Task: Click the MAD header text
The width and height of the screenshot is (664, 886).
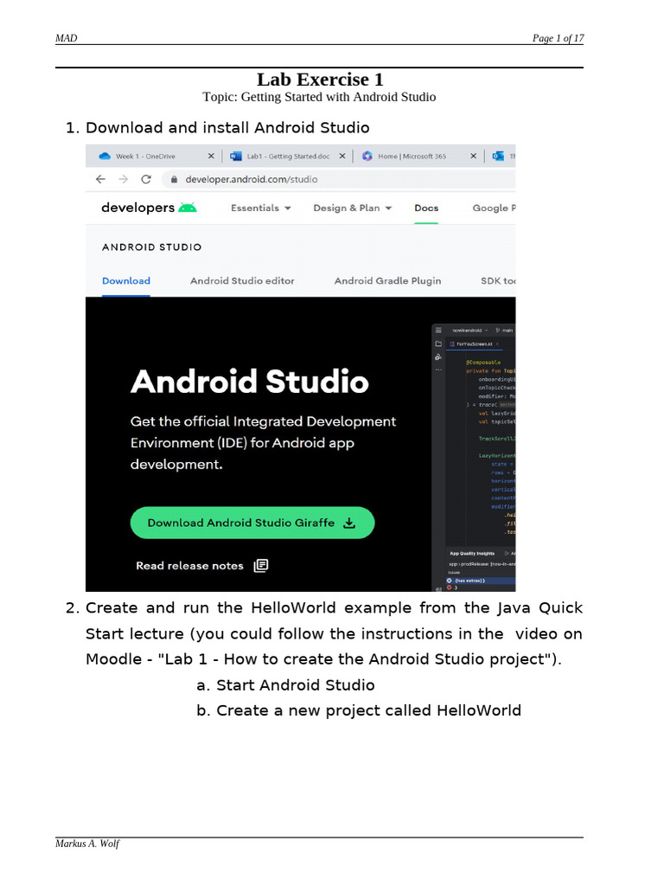Action: click(x=66, y=38)
